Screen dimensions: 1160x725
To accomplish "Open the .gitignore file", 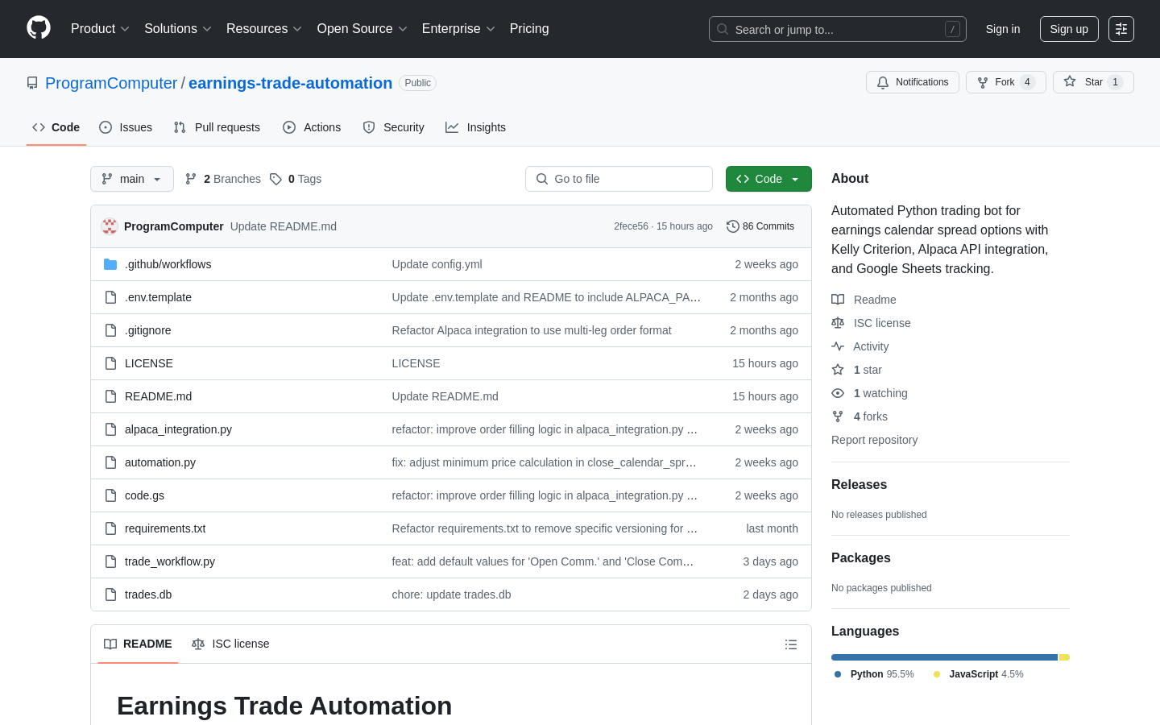I will (x=147, y=330).
